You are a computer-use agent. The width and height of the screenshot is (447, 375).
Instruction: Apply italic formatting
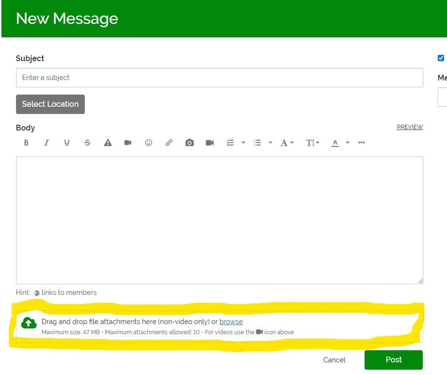[x=47, y=143]
